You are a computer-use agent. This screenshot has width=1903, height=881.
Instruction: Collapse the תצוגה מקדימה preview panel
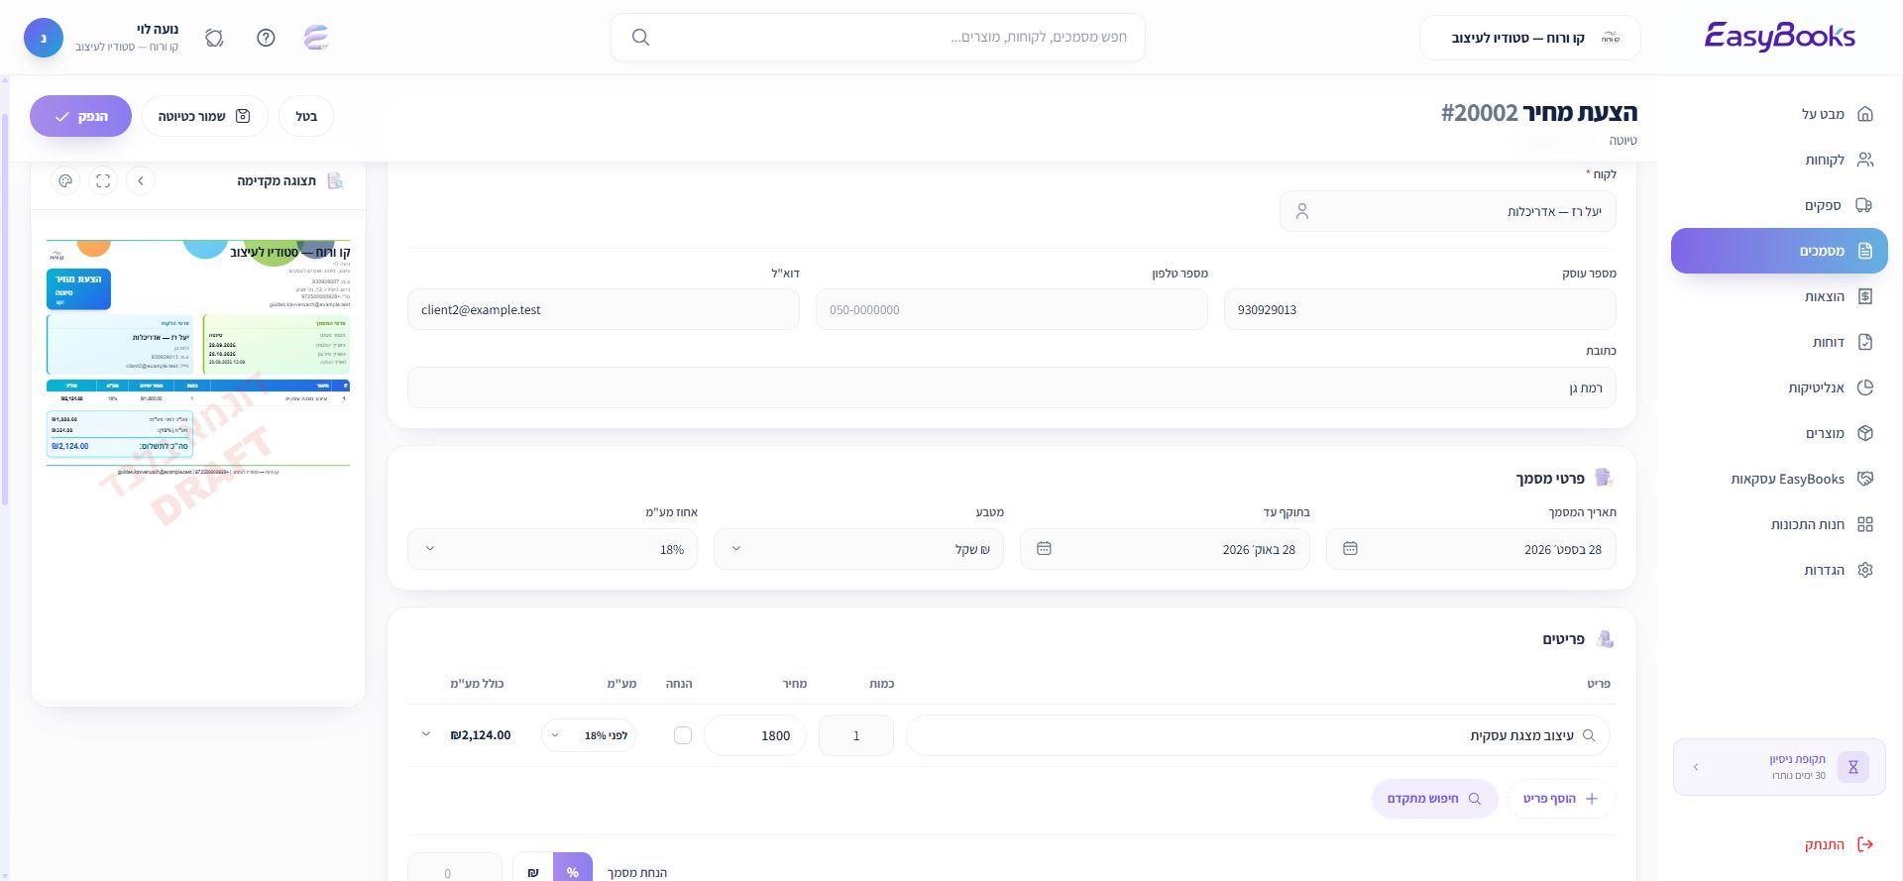(x=141, y=180)
